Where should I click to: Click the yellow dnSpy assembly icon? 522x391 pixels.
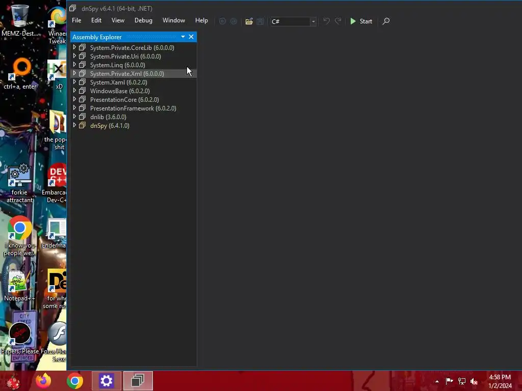click(82, 125)
